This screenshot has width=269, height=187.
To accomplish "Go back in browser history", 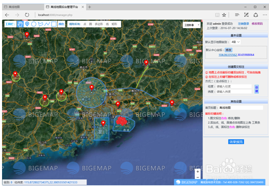I will tap(7, 15).
